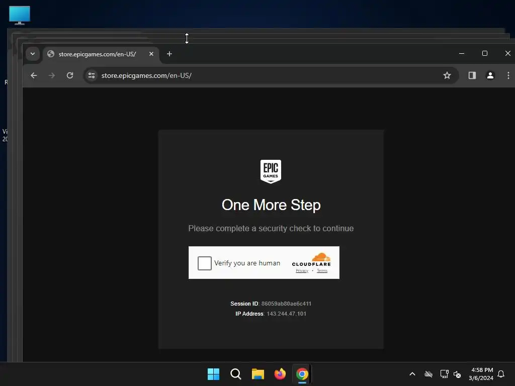
Task: Click the Cloudflare logo in the widget
Action: point(311,259)
